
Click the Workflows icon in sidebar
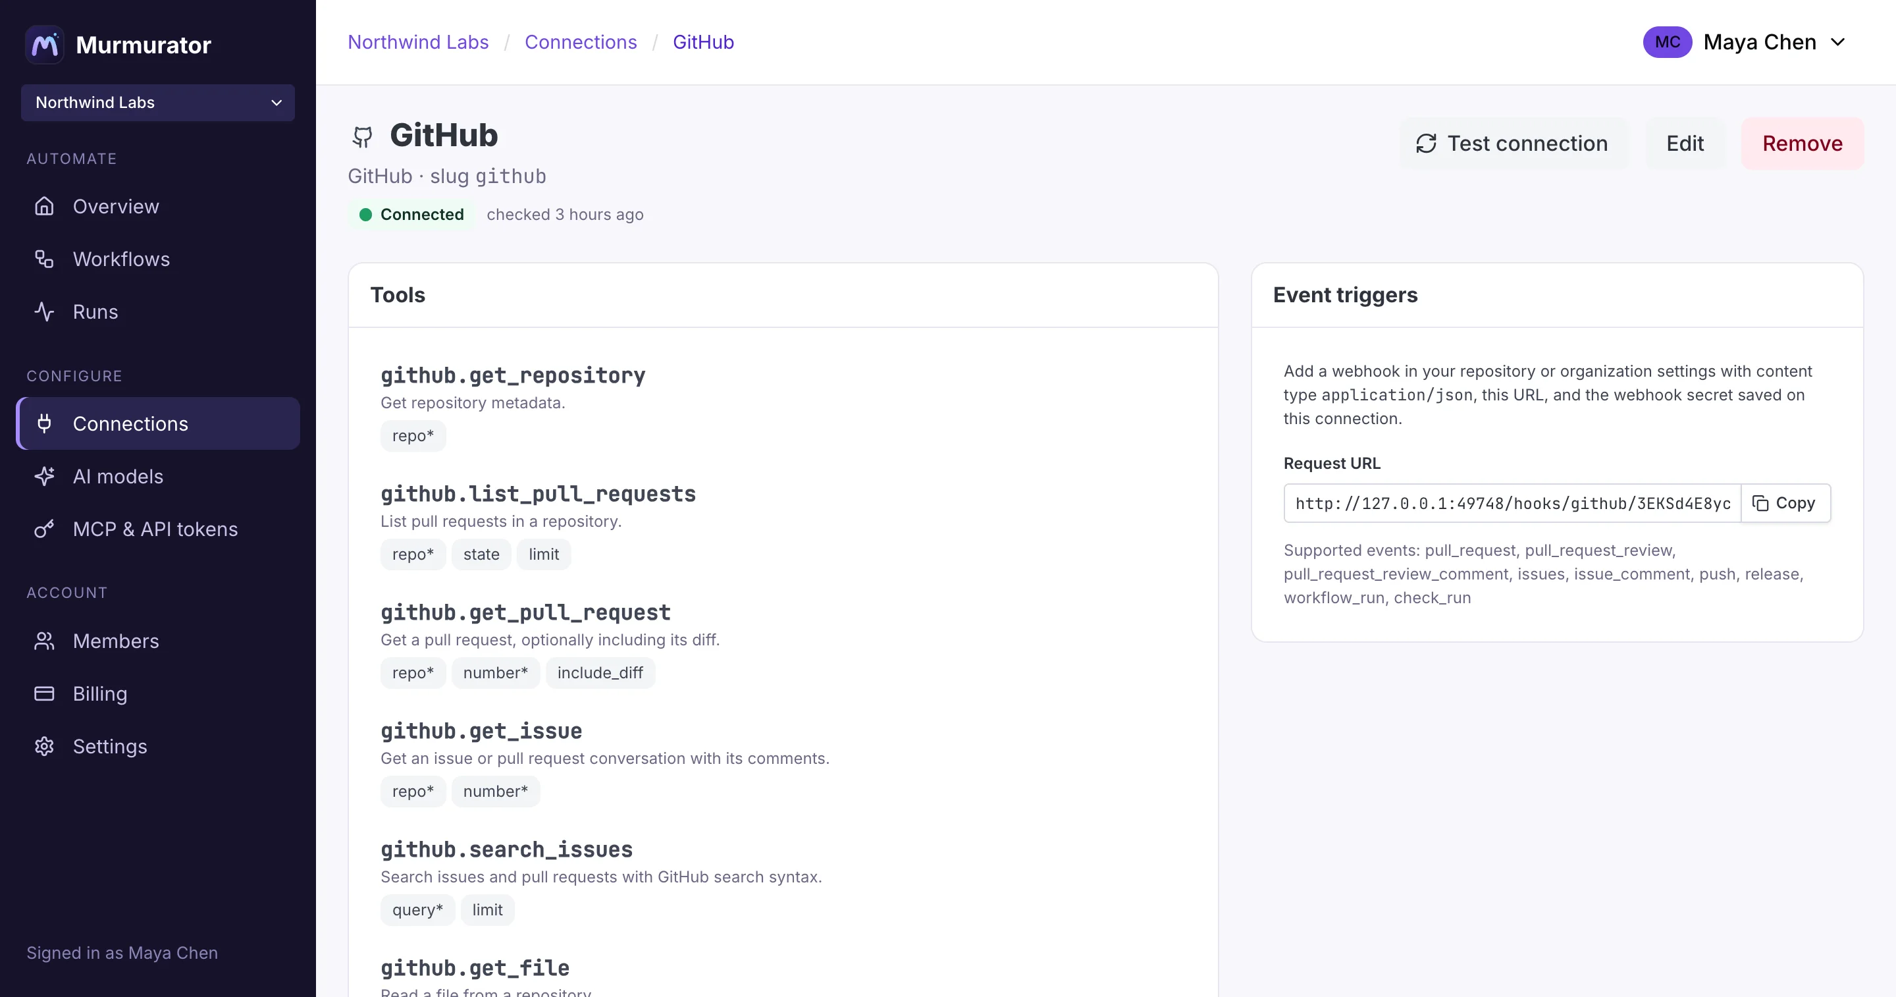(44, 259)
